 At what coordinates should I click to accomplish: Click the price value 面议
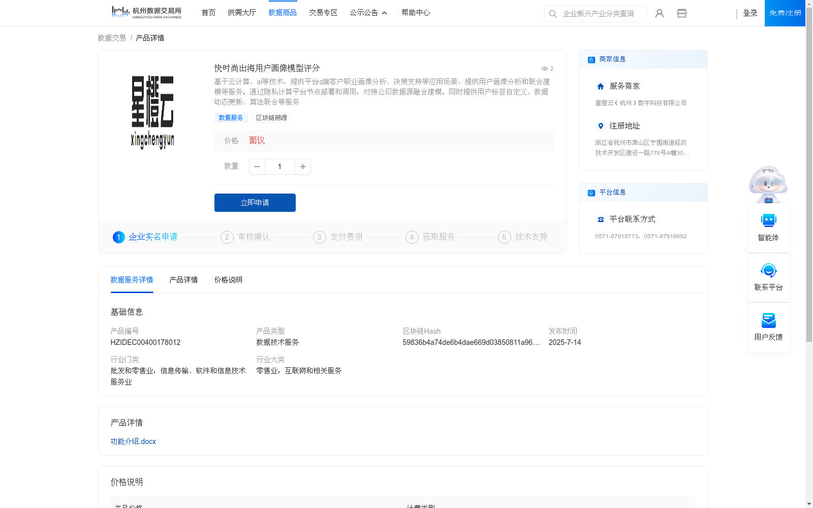pos(257,141)
